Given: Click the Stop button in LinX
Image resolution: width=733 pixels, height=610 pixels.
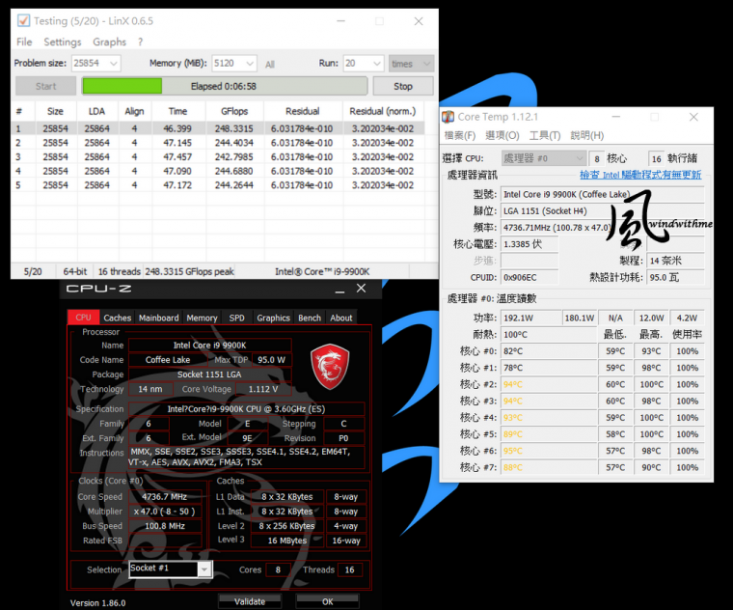Looking at the screenshot, I should (x=403, y=86).
